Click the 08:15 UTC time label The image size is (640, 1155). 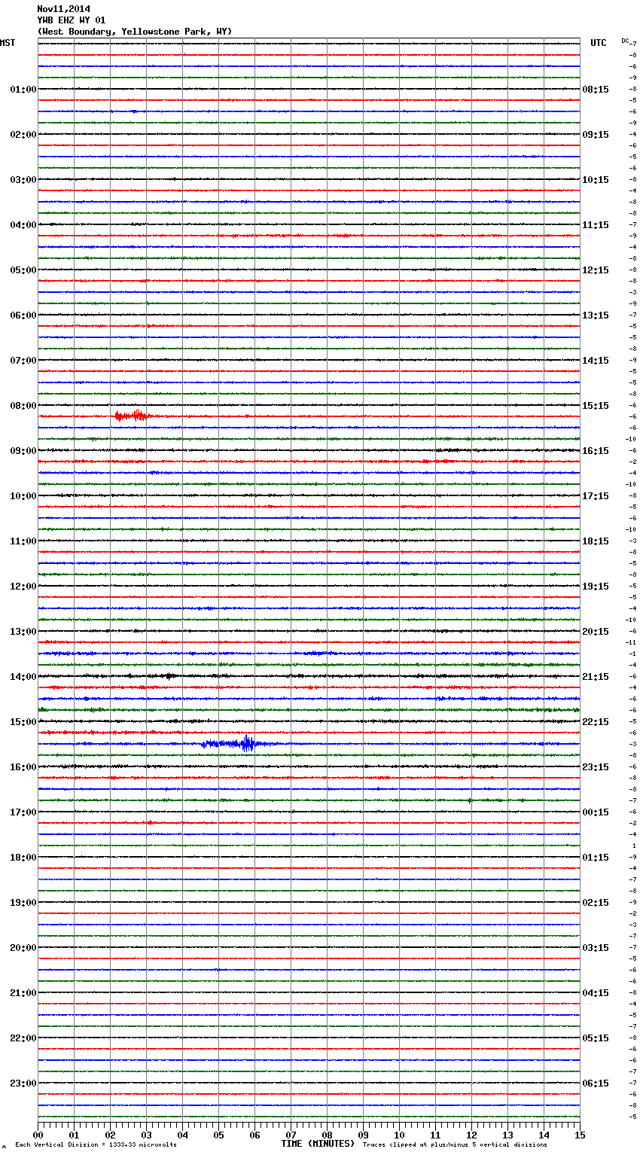(596, 90)
